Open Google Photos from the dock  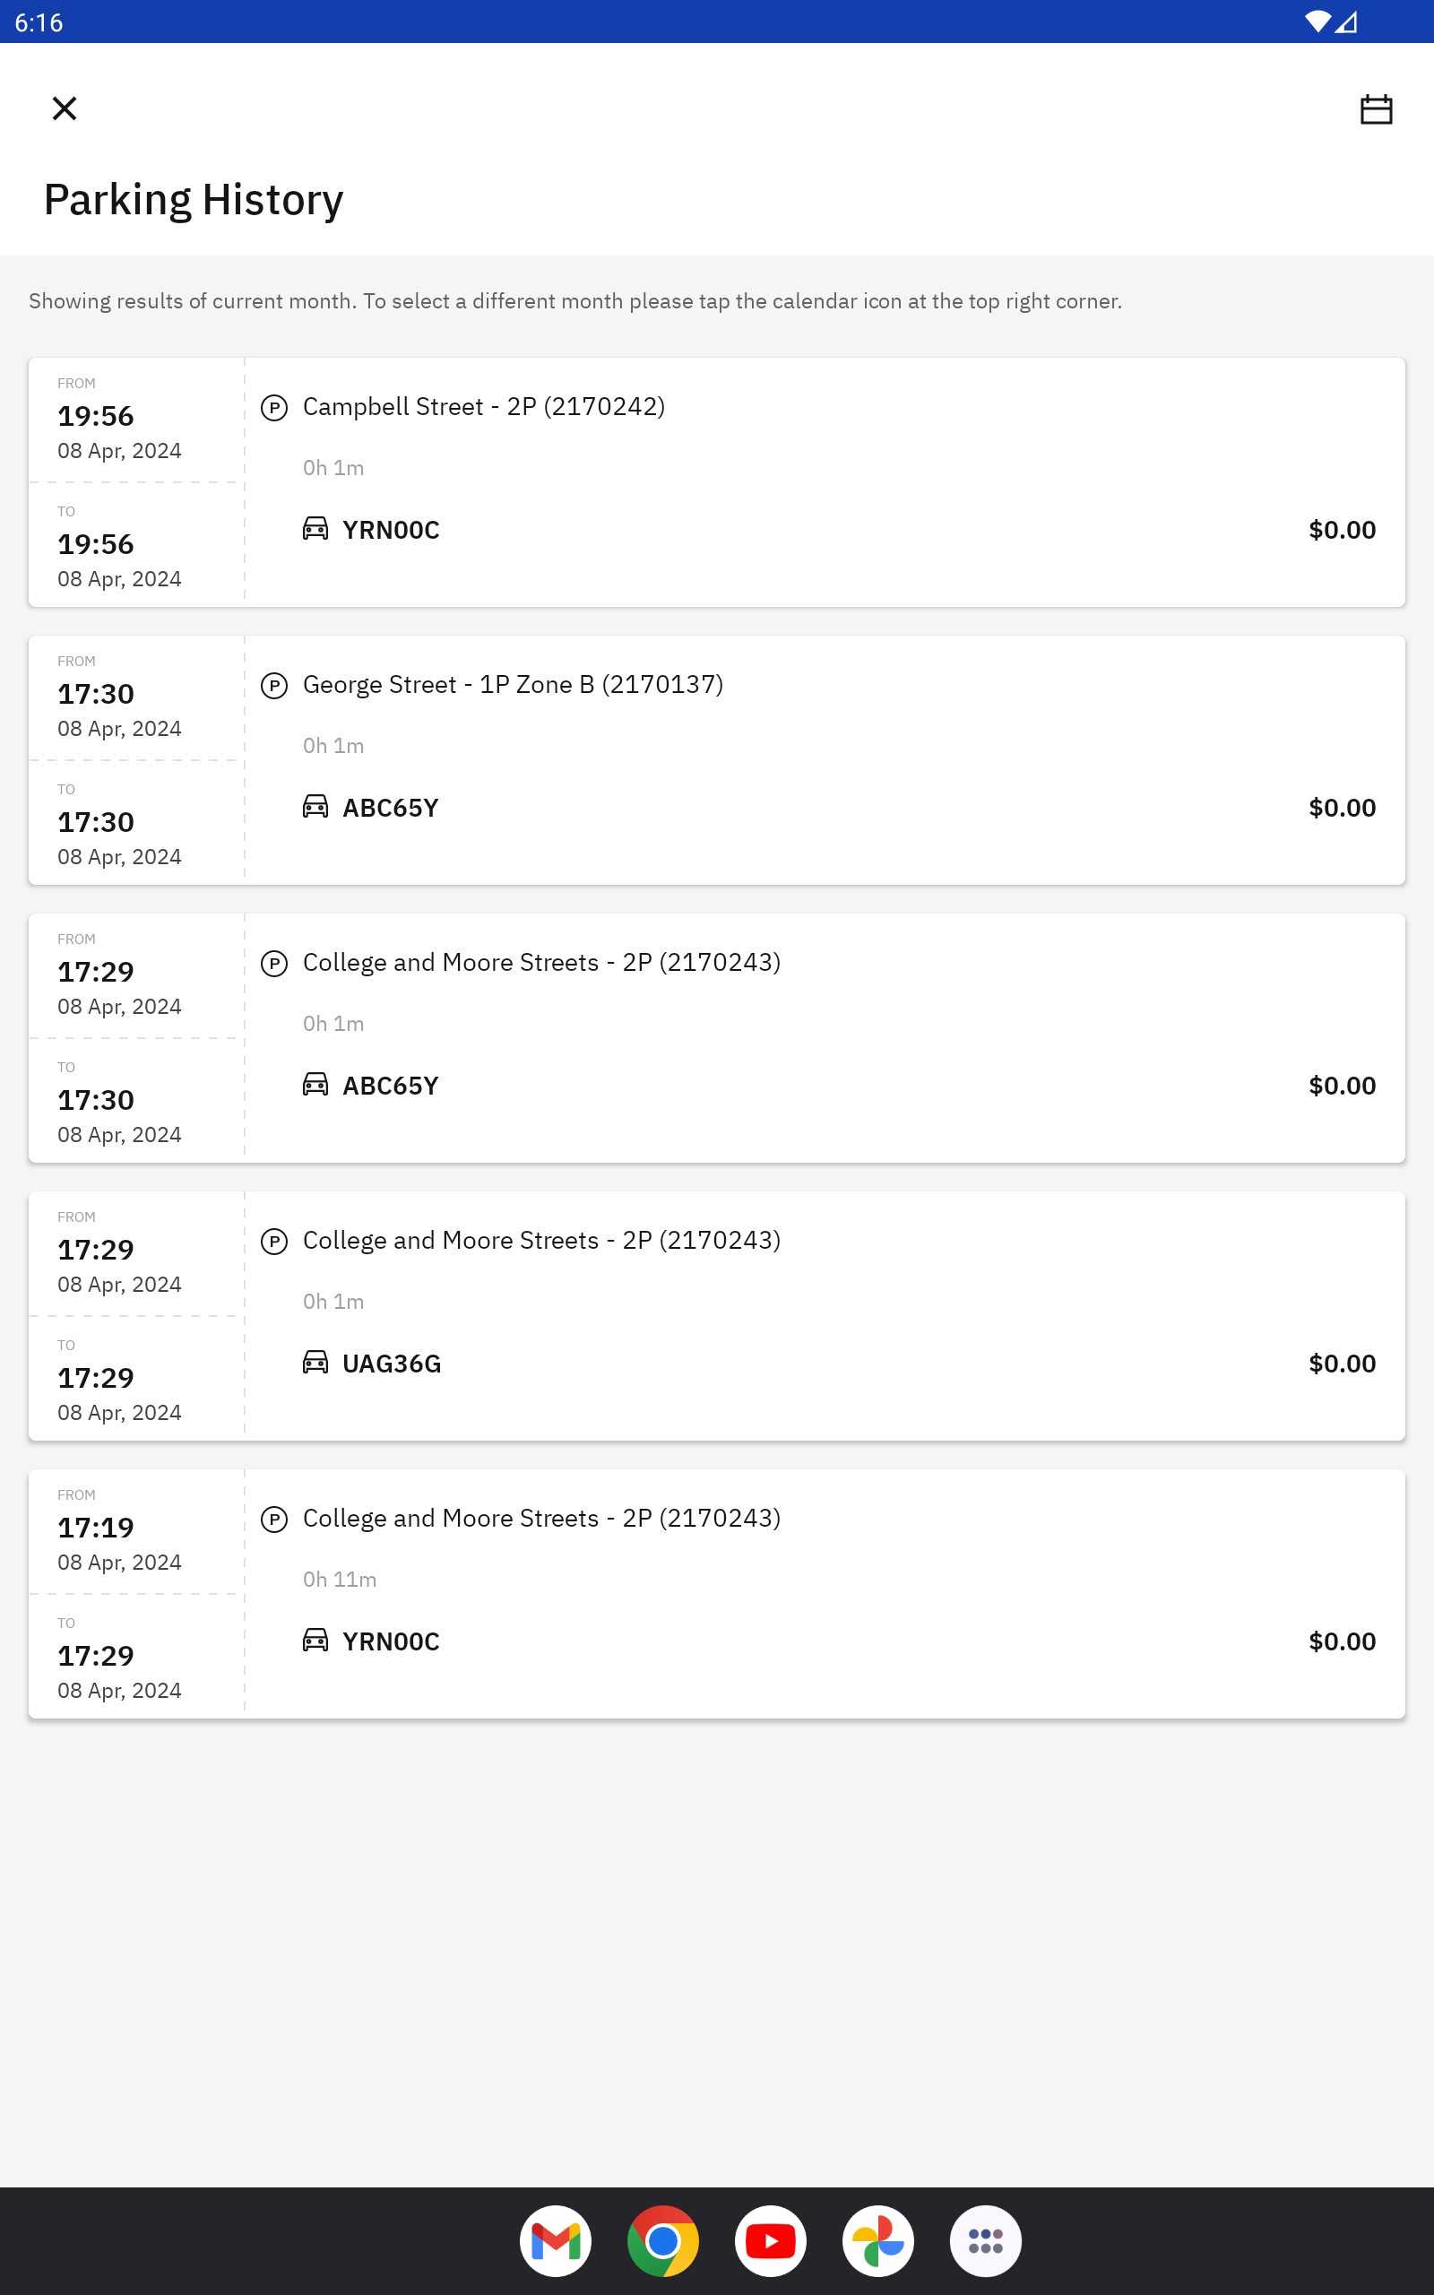tap(878, 2241)
